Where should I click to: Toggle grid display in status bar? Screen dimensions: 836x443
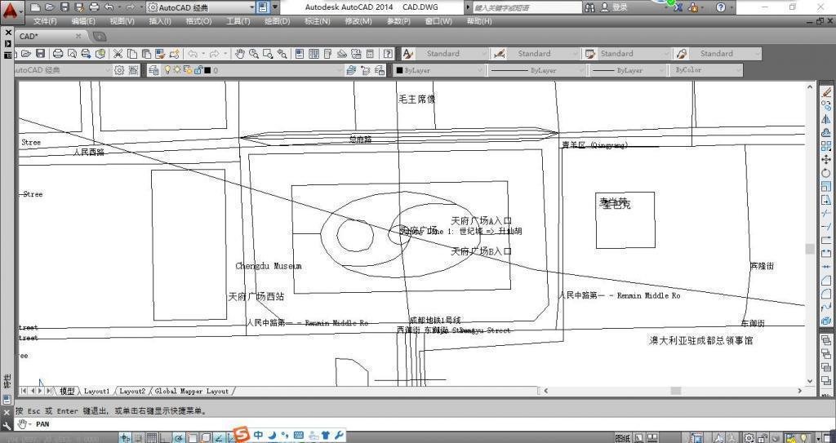pyautogui.click(x=152, y=437)
